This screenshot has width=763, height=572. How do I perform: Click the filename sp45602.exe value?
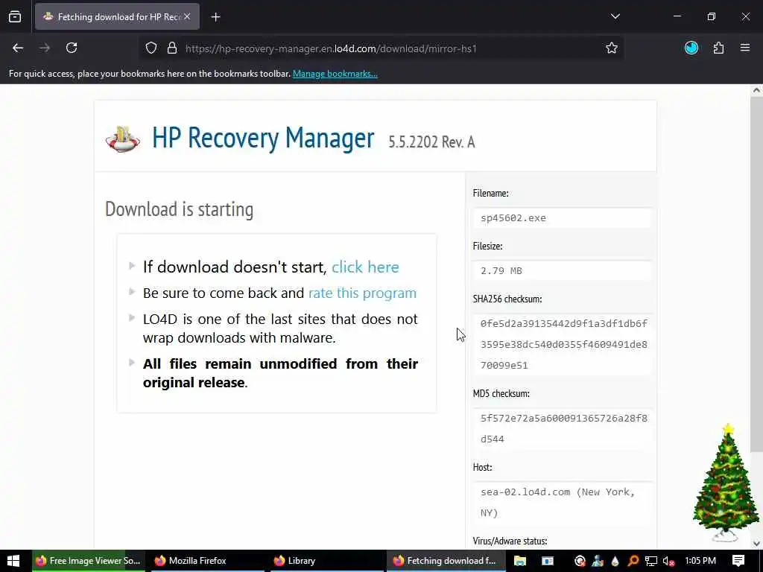[562, 218]
